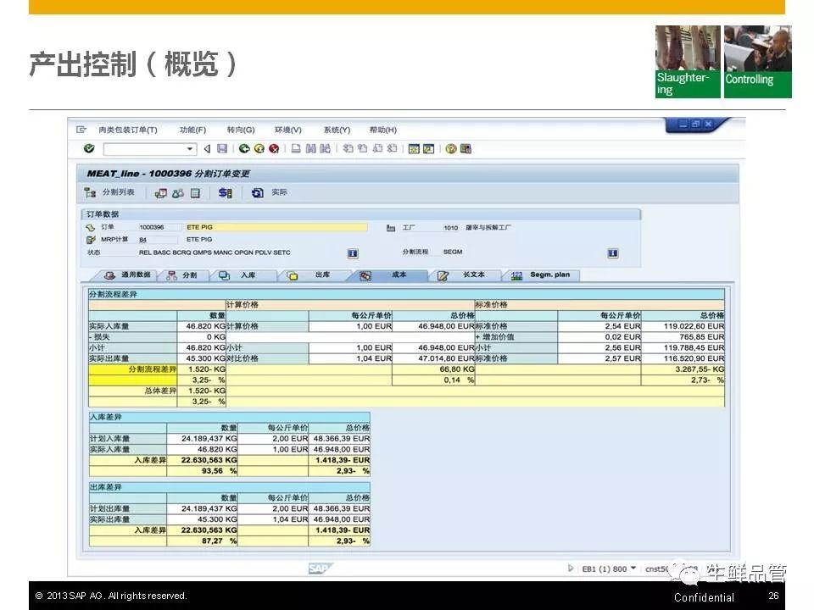The width and height of the screenshot is (814, 610).
Task: Click the Save floppy disk icon
Action: point(222,149)
